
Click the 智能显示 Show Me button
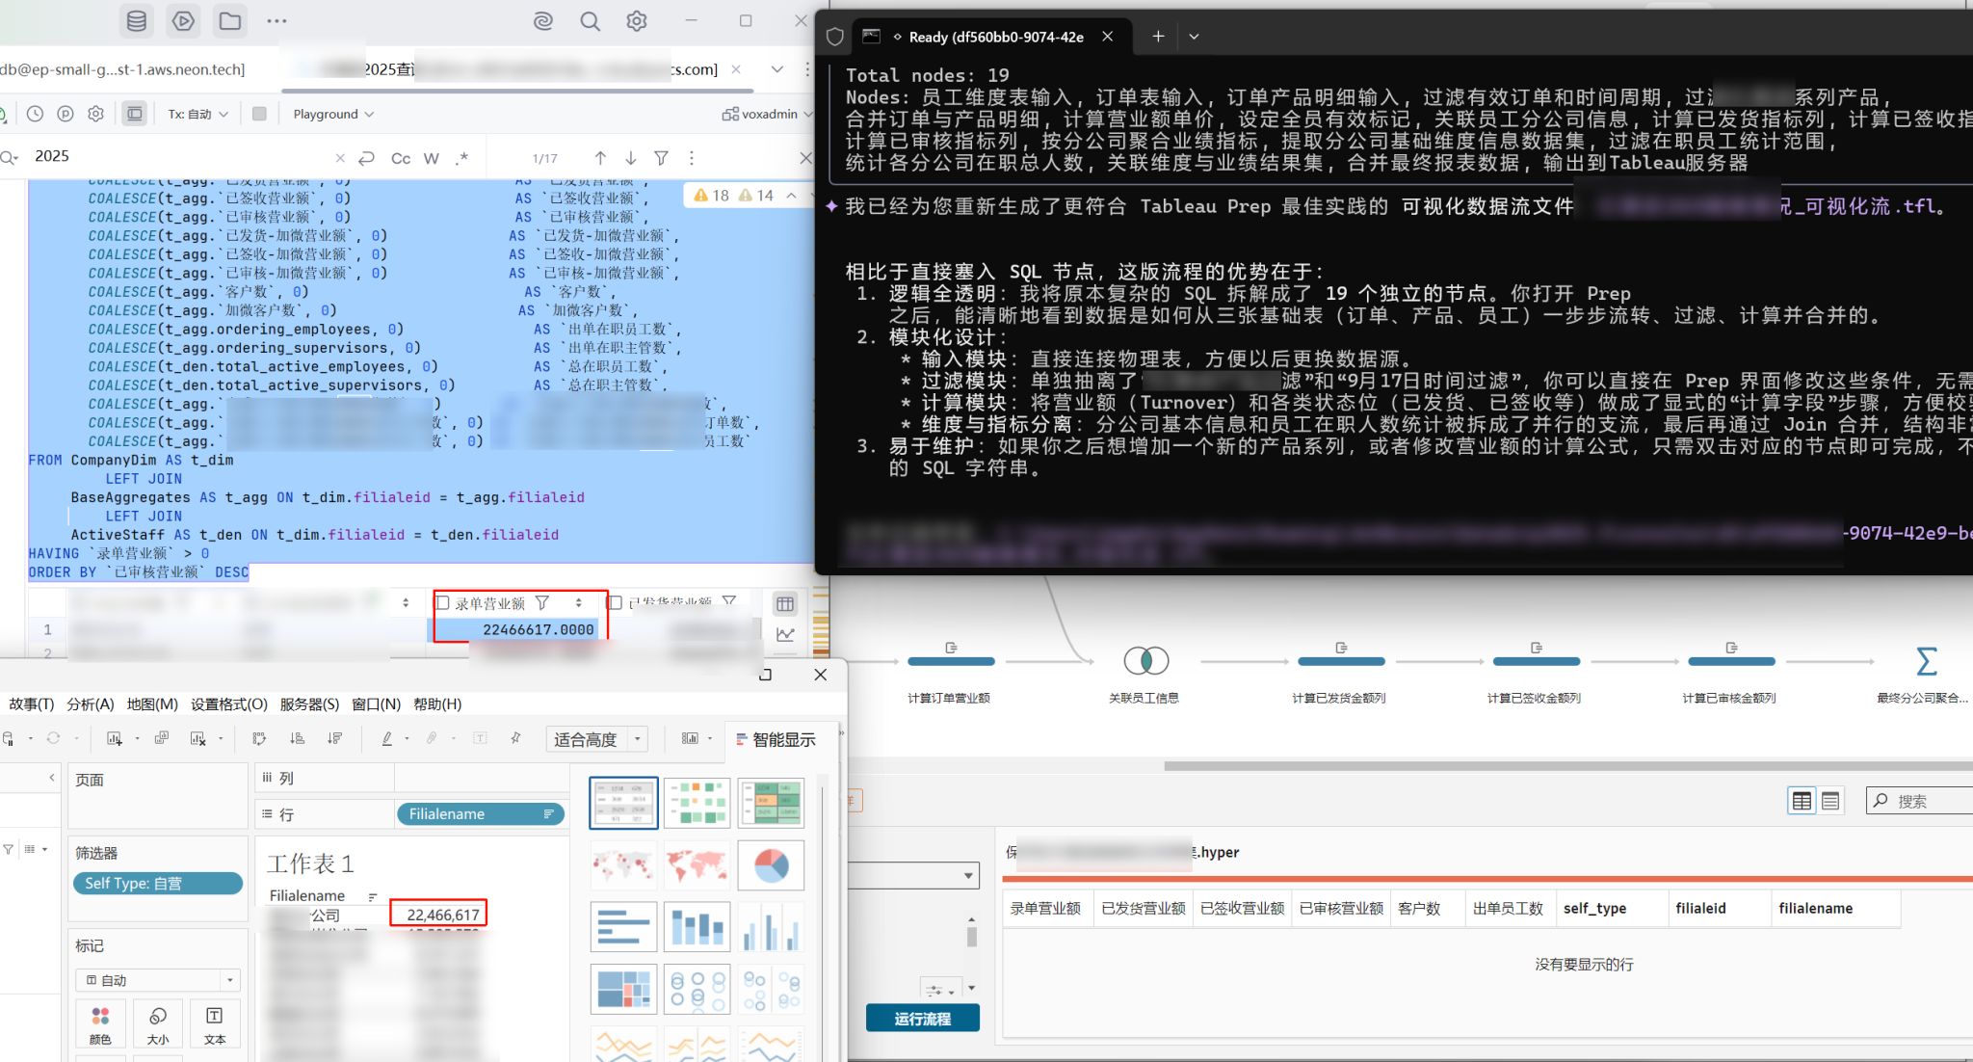[775, 739]
